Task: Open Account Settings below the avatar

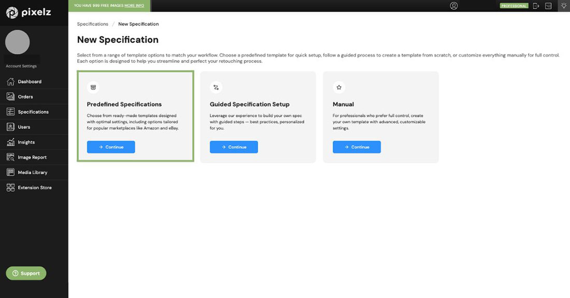Action: pos(21,66)
